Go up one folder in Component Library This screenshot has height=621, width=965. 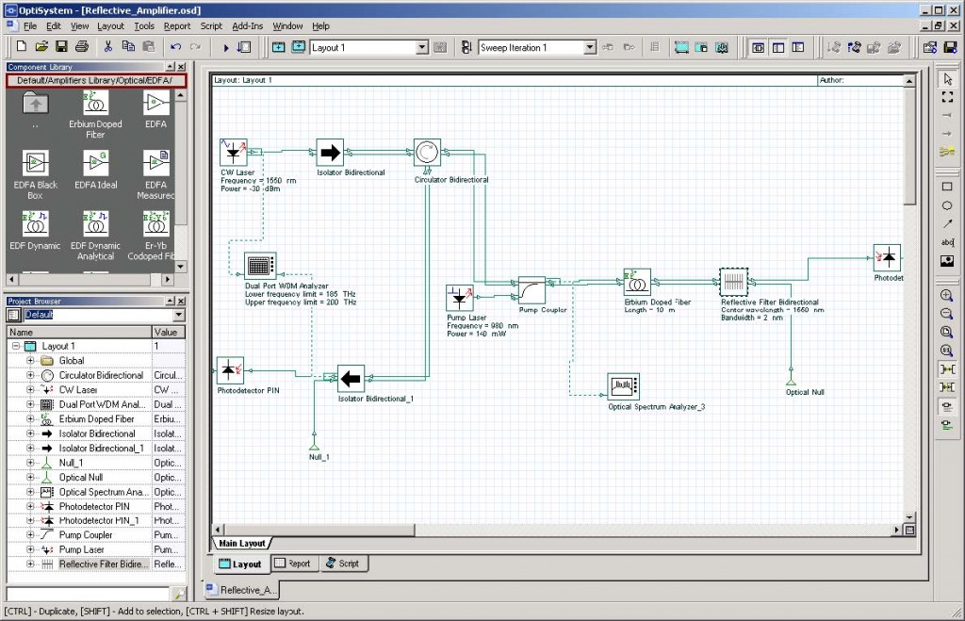[36, 103]
